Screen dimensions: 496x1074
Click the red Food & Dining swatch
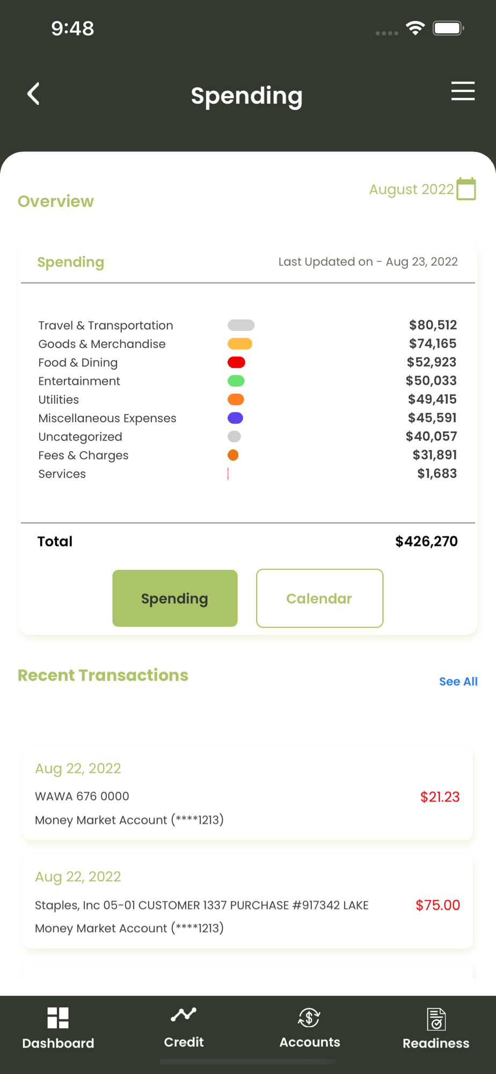point(236,362)
